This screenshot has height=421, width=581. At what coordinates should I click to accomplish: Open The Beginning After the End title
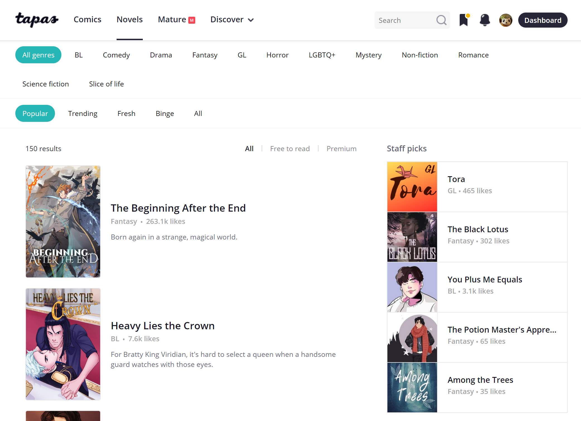pyautogui.click(x=178, y=208)
